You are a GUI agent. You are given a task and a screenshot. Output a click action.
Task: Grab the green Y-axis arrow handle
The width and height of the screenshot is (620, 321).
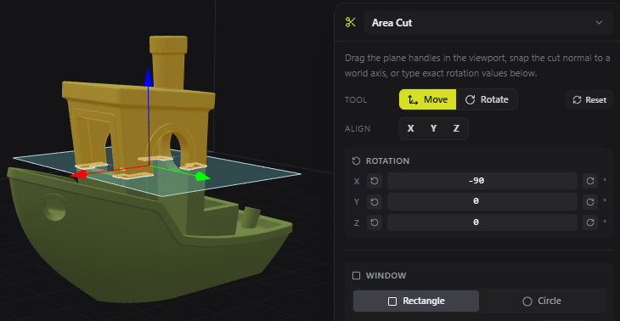pyautogui.click(x=202, y=177)
